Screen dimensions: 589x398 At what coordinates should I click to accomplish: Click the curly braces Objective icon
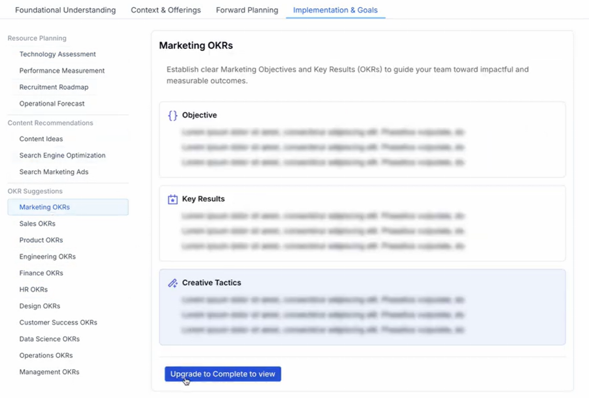click(172, 115)
